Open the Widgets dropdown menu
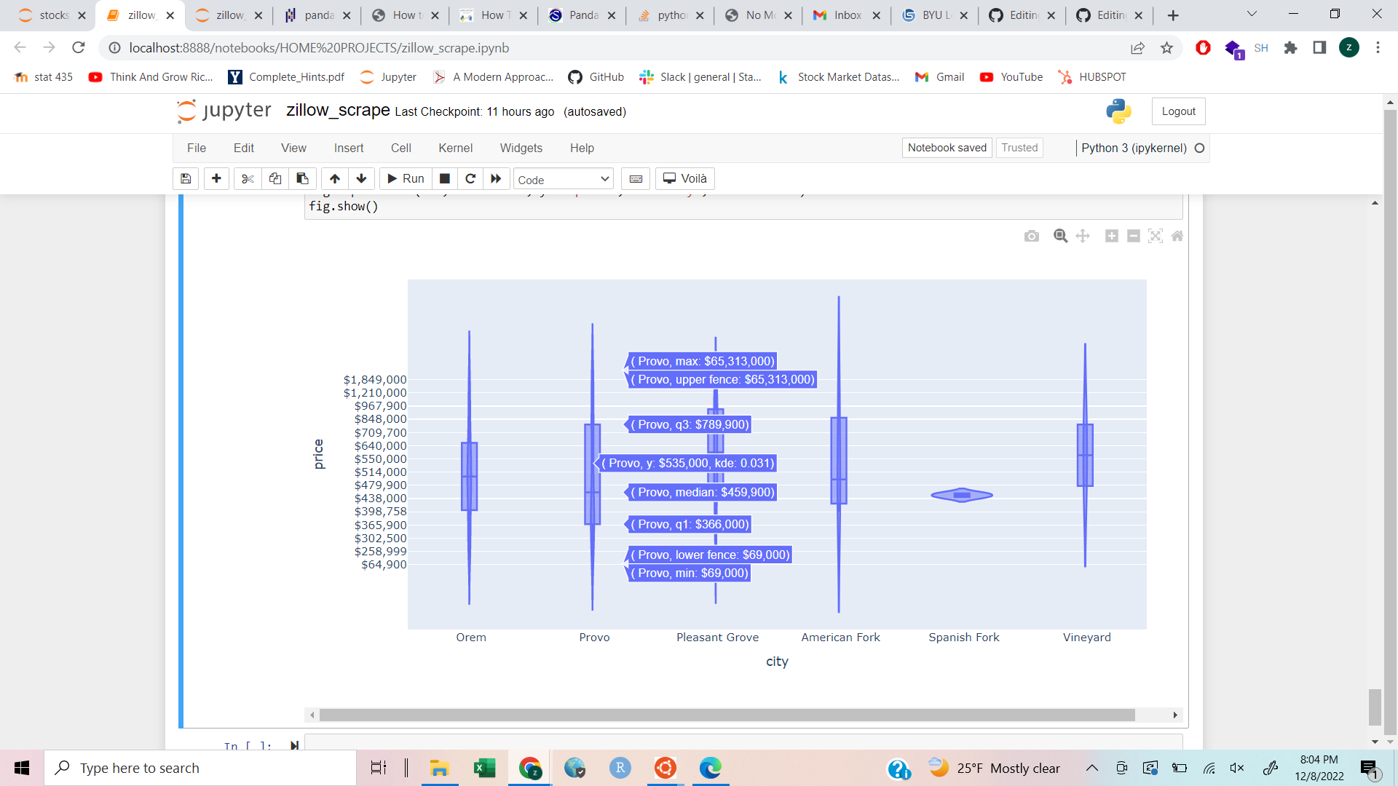The width and height of the screenshot is (1398, 786). [x=521, y=148]
